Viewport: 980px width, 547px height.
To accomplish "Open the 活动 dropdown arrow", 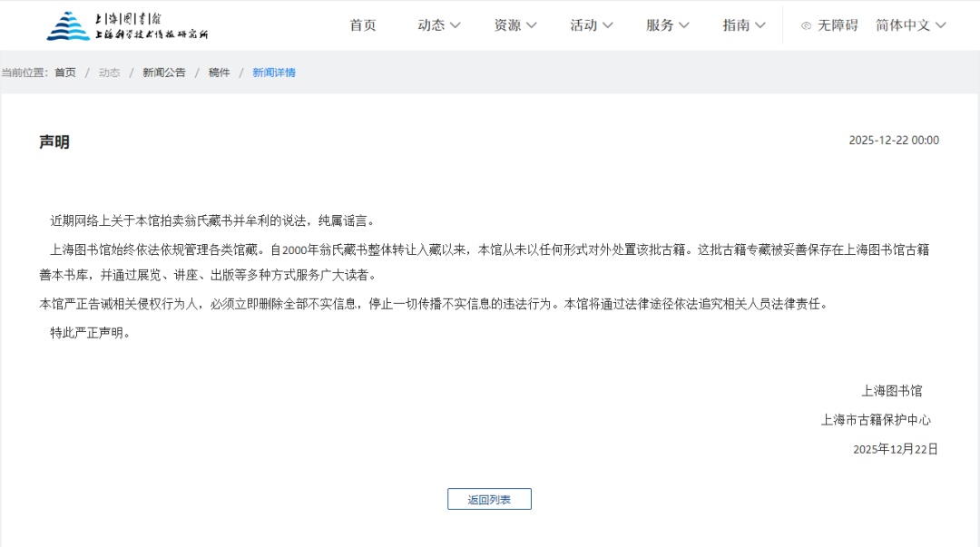I will pos(608,25).
